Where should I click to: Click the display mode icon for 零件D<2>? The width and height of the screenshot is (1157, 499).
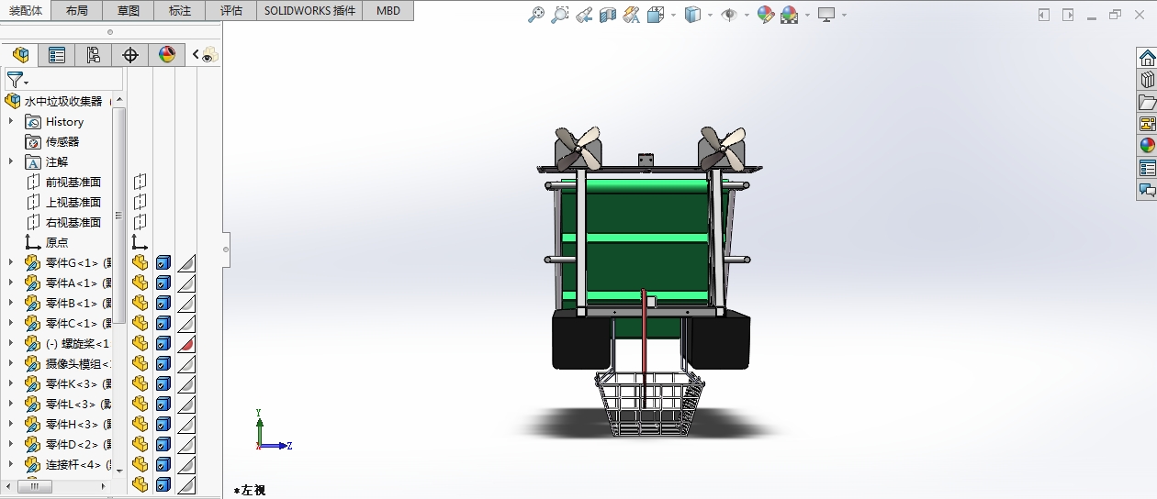pos(163,444)
